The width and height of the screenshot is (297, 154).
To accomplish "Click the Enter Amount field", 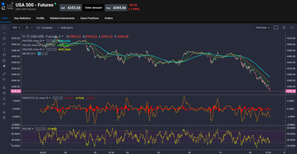I will click(x=93, y=8).
